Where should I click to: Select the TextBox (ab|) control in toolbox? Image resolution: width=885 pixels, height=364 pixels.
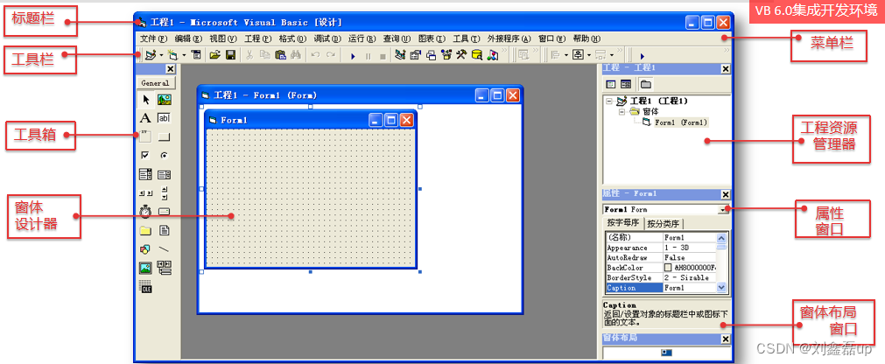pos(165,118)
